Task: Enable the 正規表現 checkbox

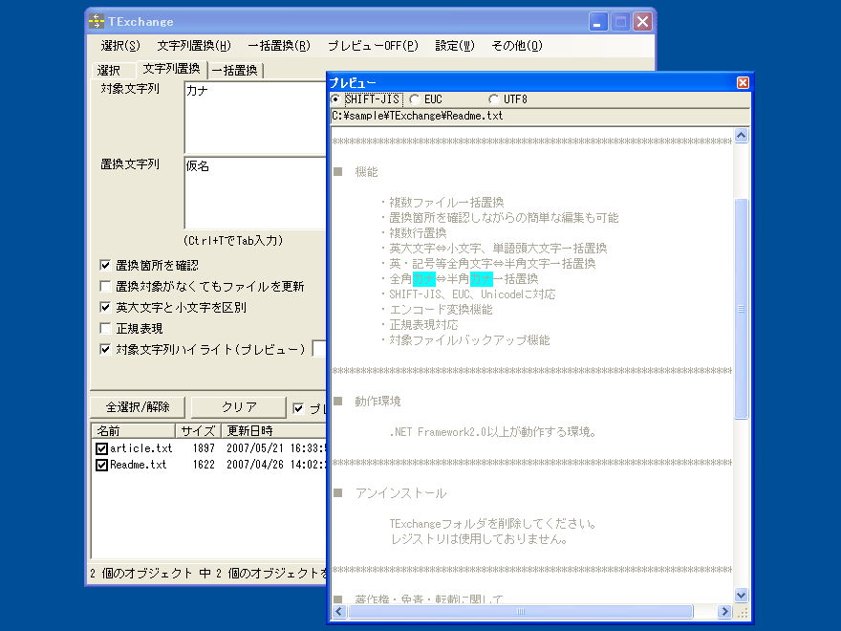Action: click(x=106, y=328)
